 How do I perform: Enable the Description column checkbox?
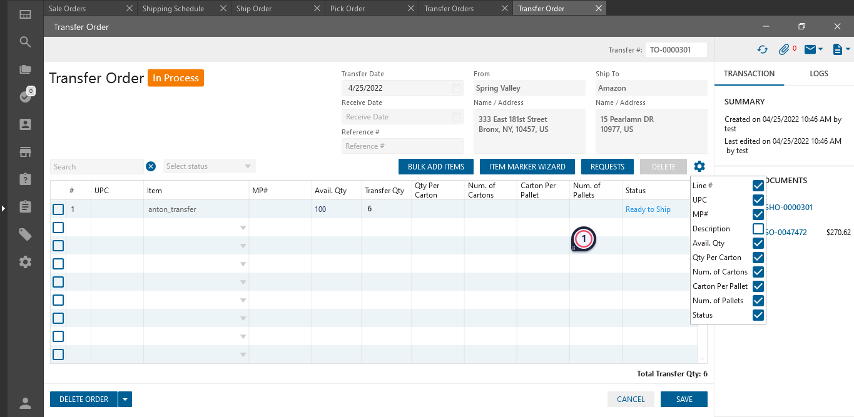point(758,229)
